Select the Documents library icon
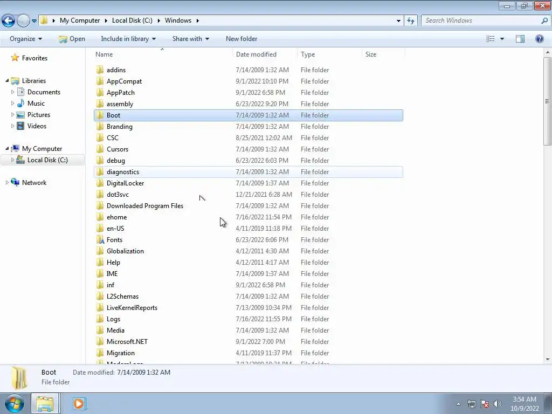 pos(21,92)
